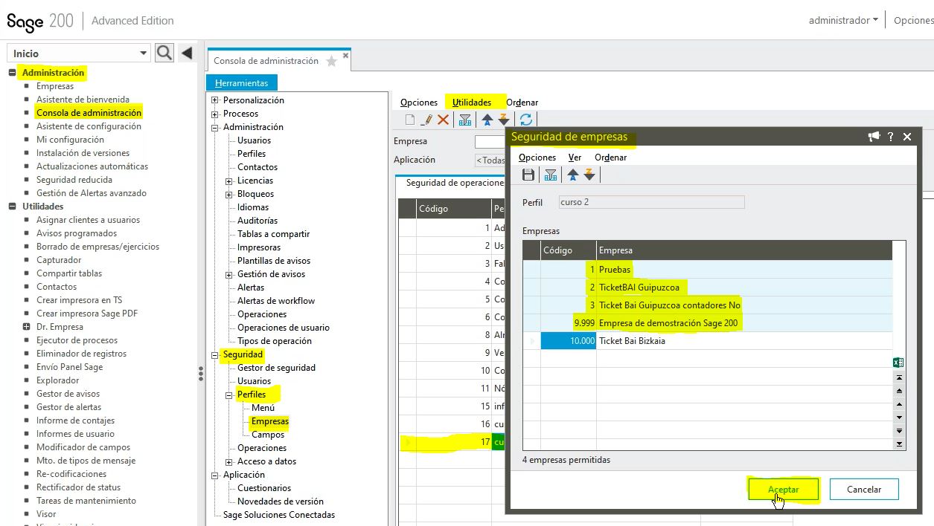Collapse the Utilidades section in the left menu

(x=12, y=207)
